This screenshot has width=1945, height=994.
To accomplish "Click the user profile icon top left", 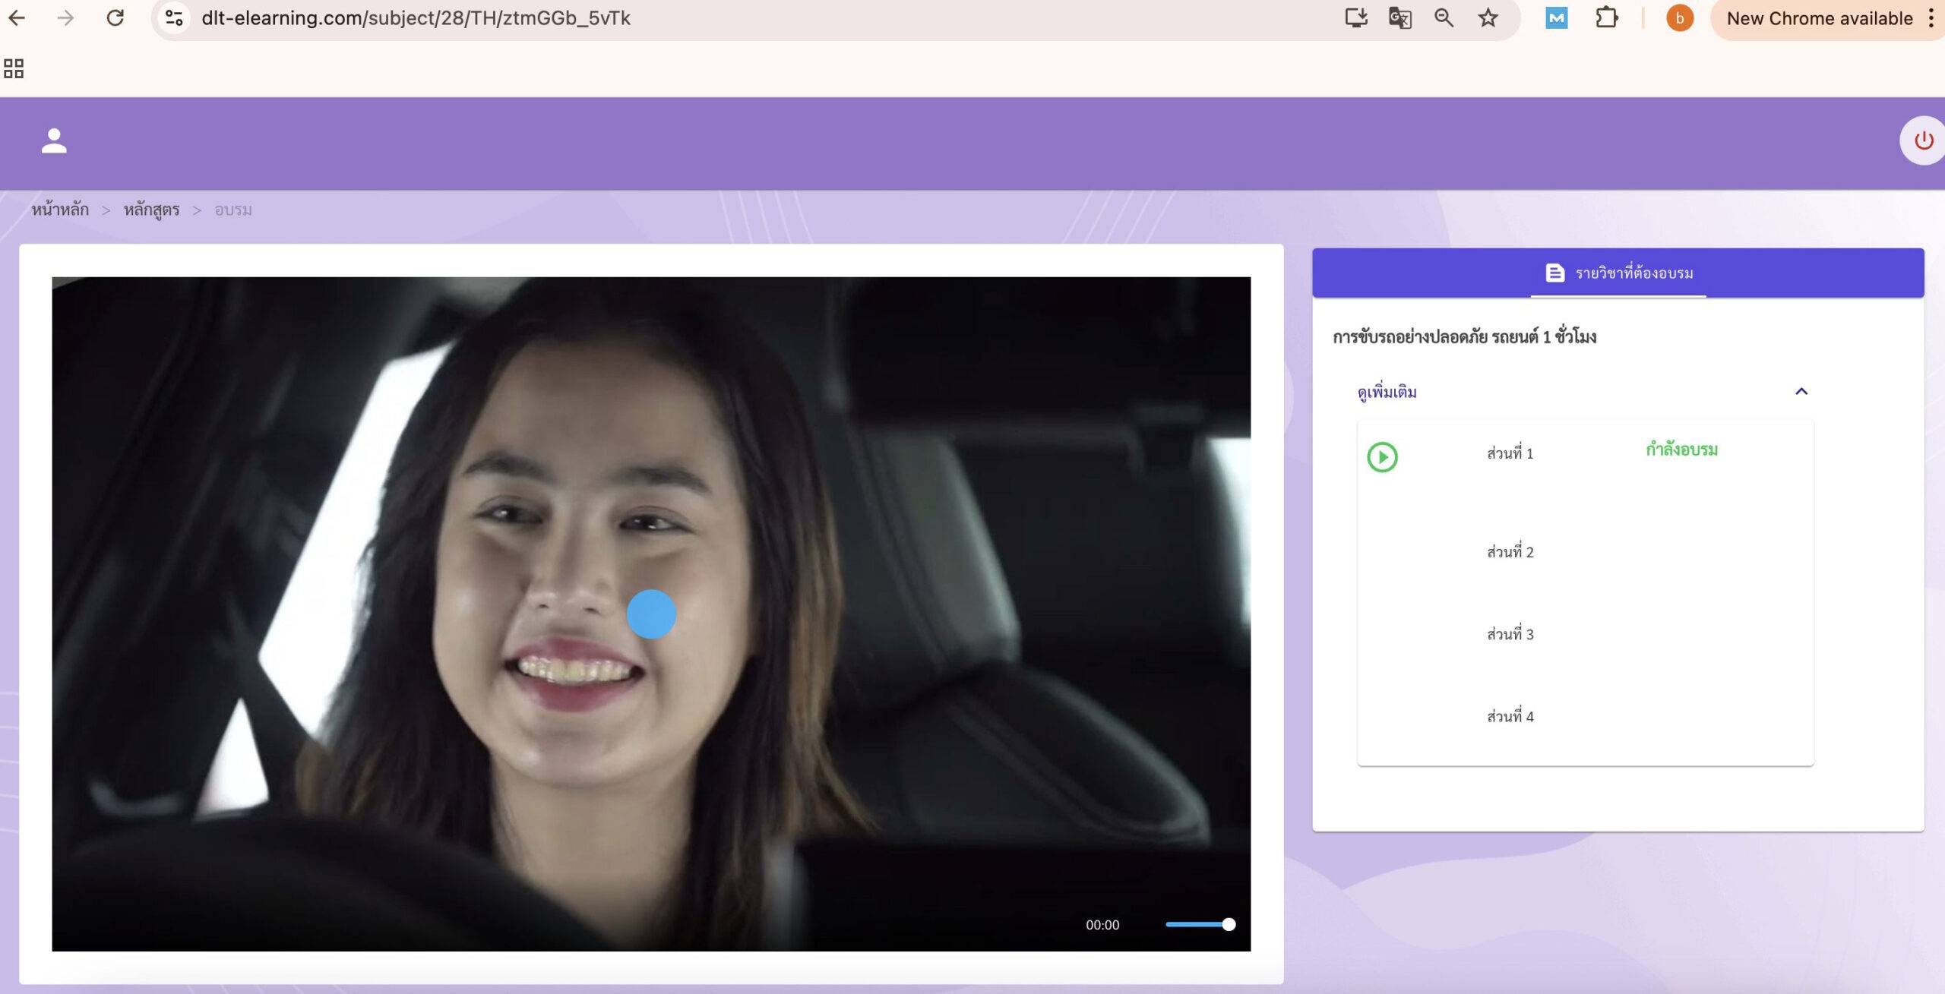I will pyautogui.click(x=53, y=140).
